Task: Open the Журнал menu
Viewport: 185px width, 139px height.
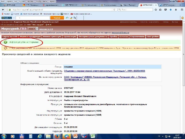Action: click(x=22, y=1)
